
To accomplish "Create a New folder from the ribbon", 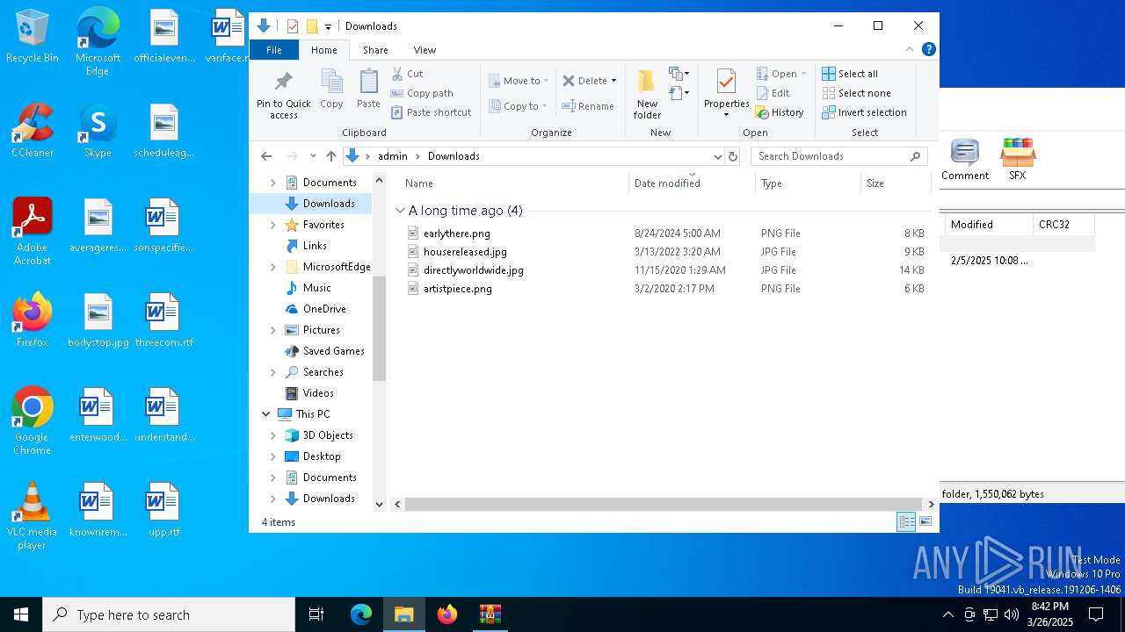I will coord(647,95).
